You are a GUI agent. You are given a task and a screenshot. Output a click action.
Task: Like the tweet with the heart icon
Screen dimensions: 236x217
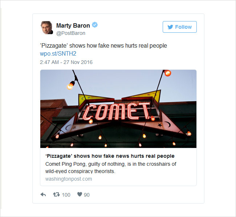coord(80,194)
